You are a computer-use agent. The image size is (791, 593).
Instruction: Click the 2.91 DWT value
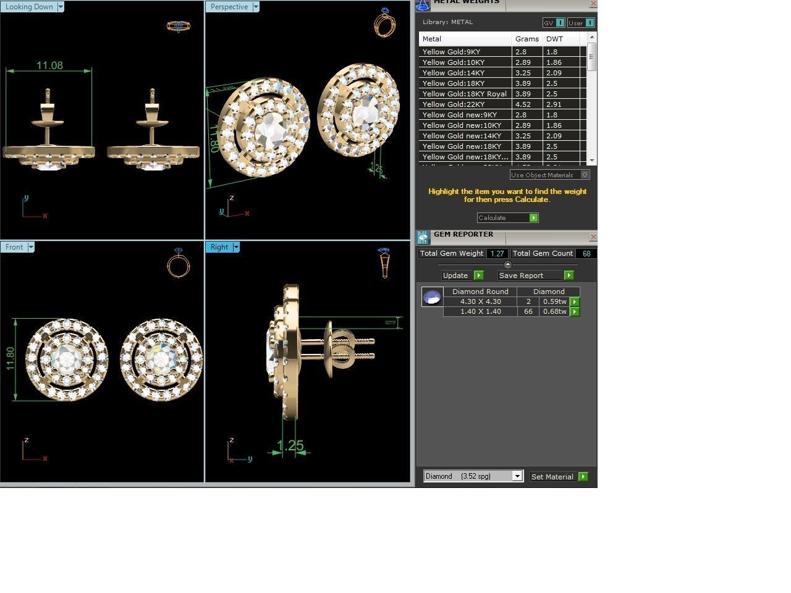pyautogui.click(x=554, y=104)
